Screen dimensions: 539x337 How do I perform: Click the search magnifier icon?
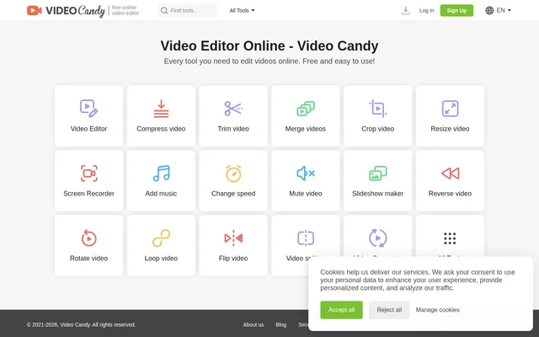pyautogui.click(x=164, y=11)
